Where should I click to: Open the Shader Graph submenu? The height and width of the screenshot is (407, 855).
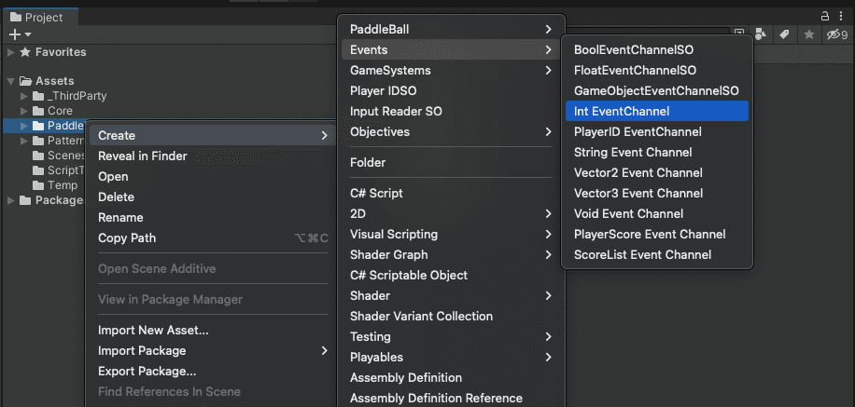(388, 254)
